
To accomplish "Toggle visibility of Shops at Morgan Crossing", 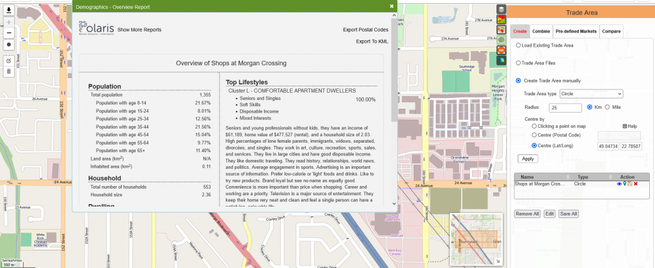I will [619, 184].
